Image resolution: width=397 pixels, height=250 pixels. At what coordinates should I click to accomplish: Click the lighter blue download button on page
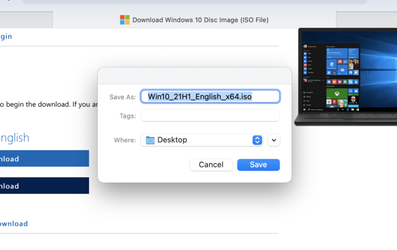point(44,159)
